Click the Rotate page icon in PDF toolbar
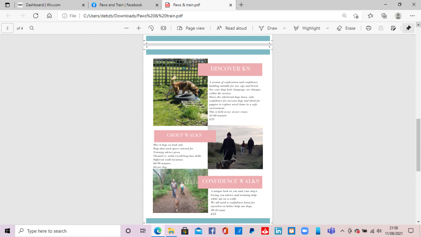The height and width of the screenshot is (237, 421). coord(151,28)
